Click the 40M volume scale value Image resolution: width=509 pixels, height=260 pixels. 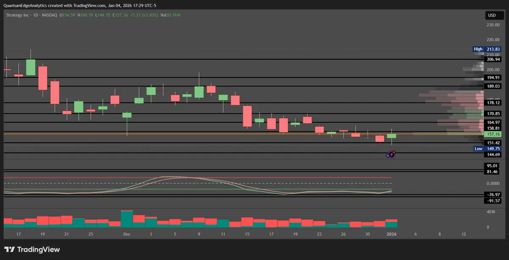tap(491, 212)
